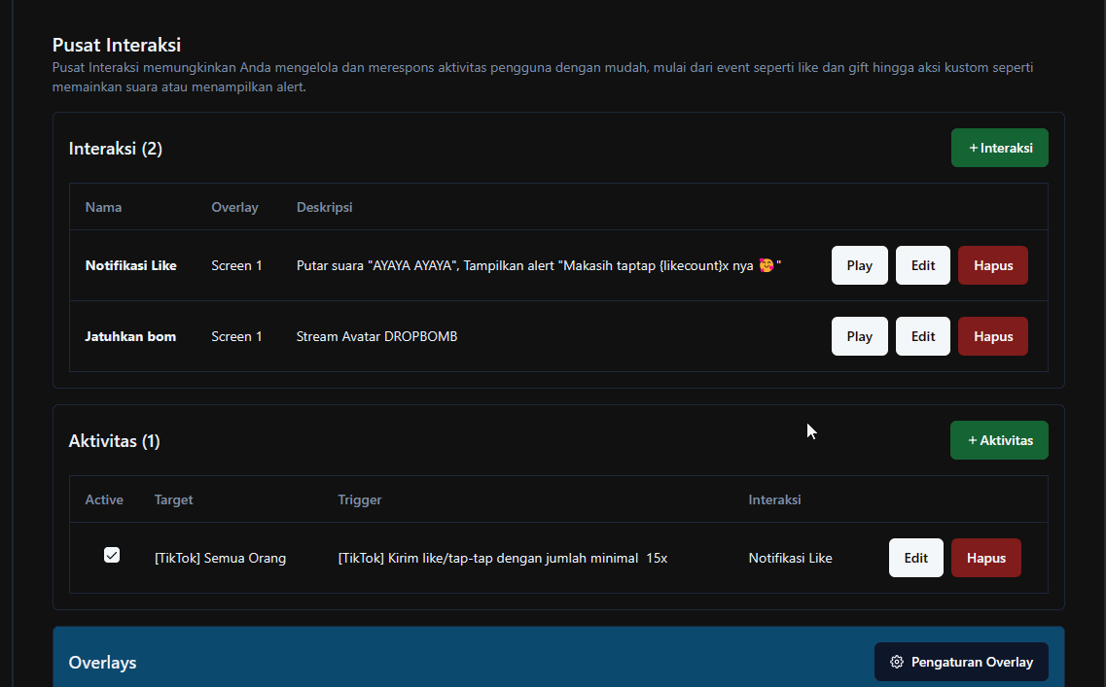Add a new activity with + Aktivitas

999,440
